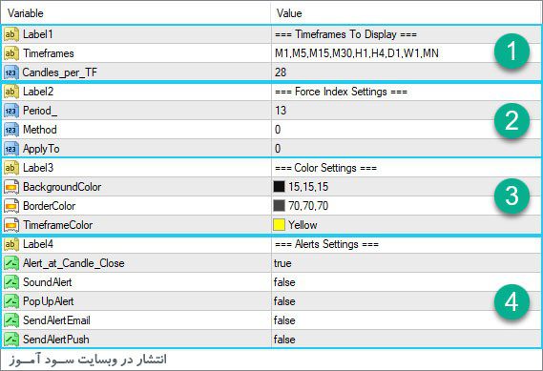Click the color icon beside BackgroundColor
This screenshot has width=543, height=371.
(11, 187)
